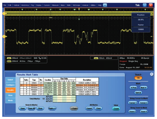Screen dimensions: 157x119
Task: Switch to the Configure side tab
Action: click(x=11, y=85)
